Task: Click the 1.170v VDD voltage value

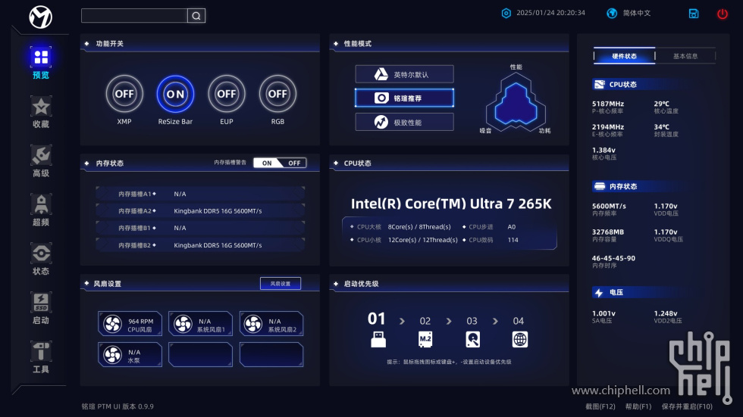Action: click(x=666, y=206)
